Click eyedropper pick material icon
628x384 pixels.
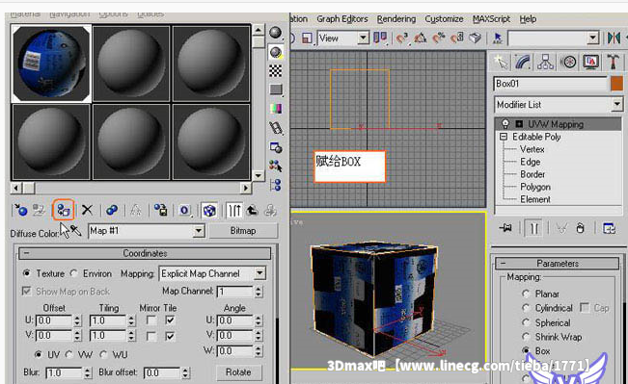pyautogui.click(x=75, y=231)
